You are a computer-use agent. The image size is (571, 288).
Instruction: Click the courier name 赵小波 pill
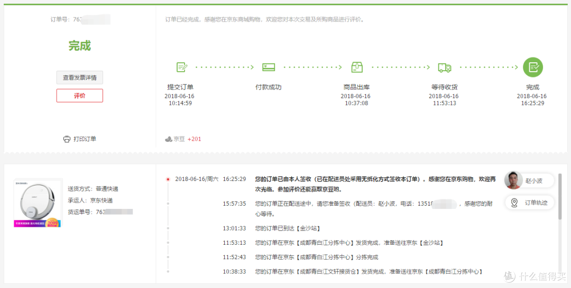[534, 180]
